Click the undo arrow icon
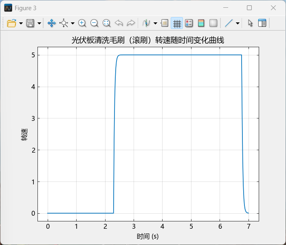 119,23
